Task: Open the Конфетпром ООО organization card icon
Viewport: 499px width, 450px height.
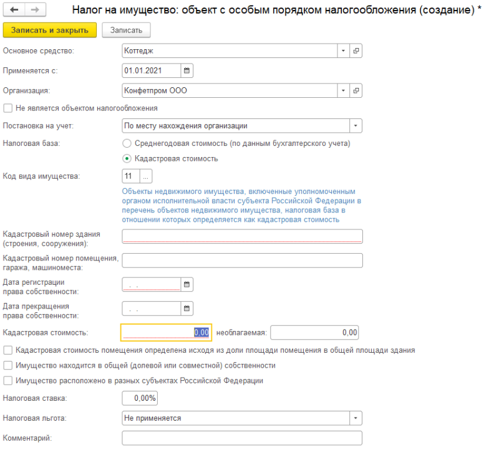Action: point(356,90)
